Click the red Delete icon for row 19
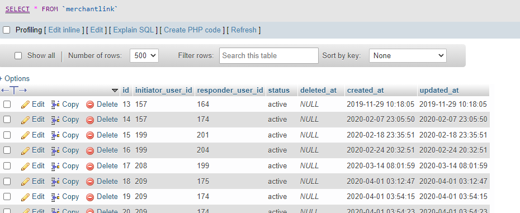Viewport: 520px width, 213px height. pyautogui.click(x=90, y=197)
